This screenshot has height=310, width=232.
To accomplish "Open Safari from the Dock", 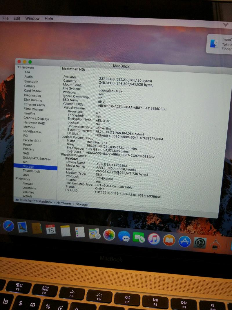I will [x=8, y=226].
